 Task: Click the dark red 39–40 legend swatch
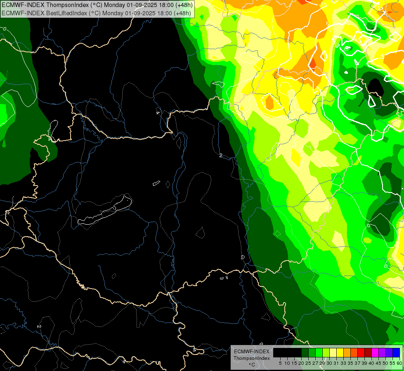[x=368, y=352]
